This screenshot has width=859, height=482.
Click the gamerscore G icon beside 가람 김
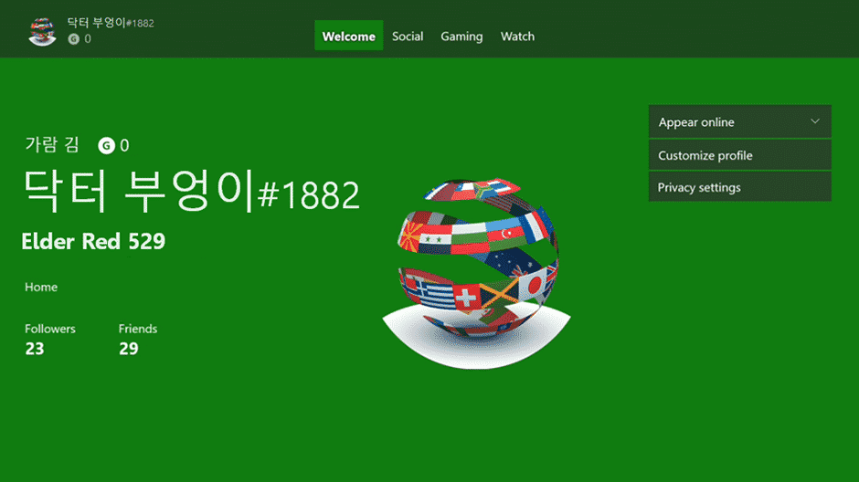(x=106, y=145)
